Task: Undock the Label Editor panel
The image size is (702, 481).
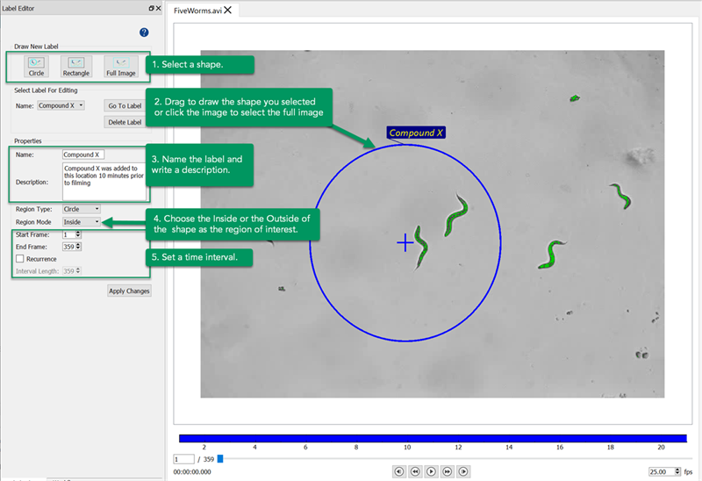Action: [151, 8]
